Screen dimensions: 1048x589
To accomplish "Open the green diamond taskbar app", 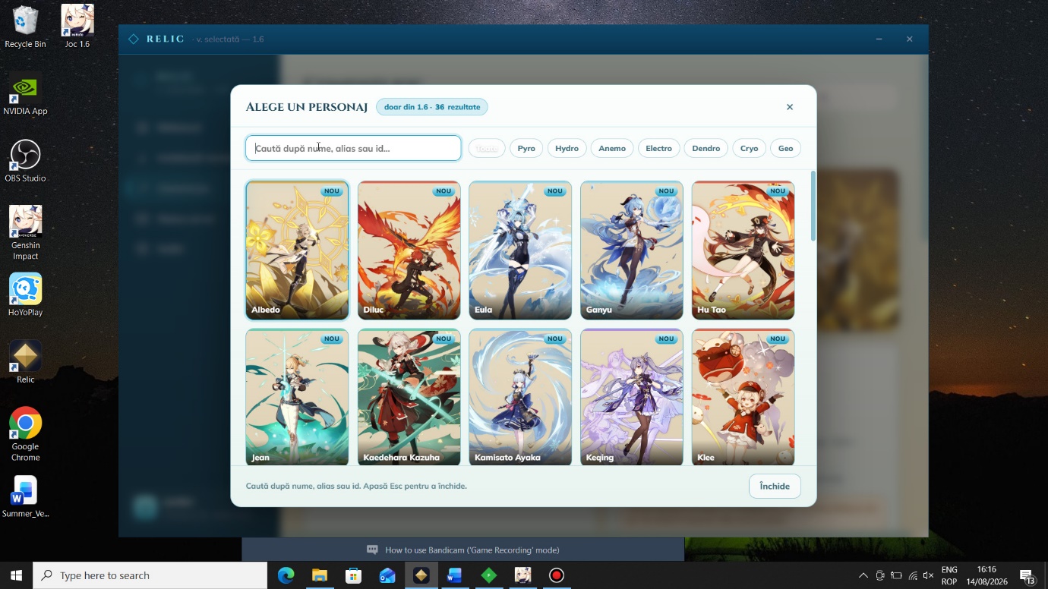I will (489, 575).
